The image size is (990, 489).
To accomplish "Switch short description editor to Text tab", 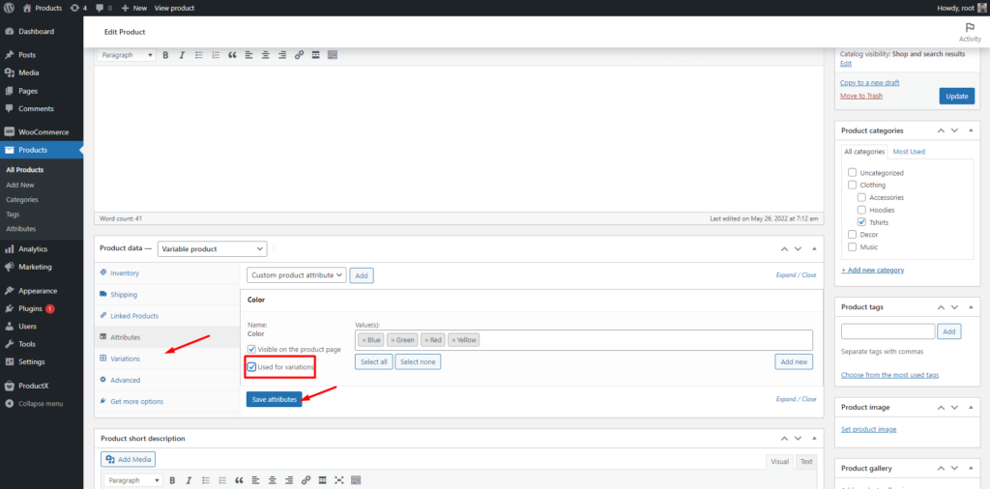I will [x=806, y=462].
